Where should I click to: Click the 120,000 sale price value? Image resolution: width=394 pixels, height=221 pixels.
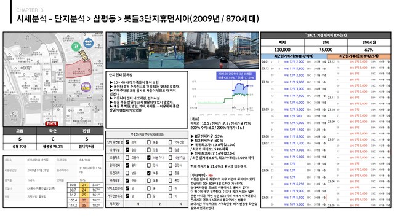coord(283,50)
